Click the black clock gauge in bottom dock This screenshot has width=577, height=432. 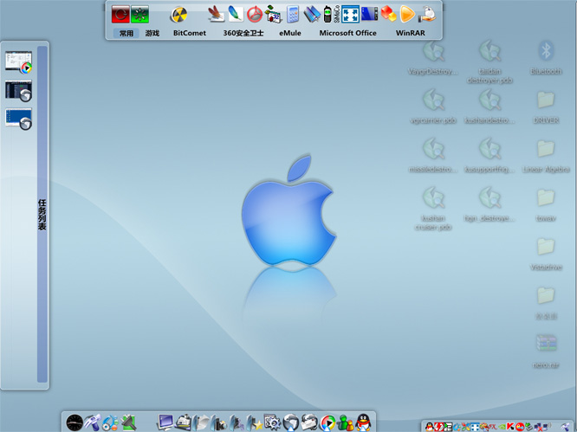pyautogui.click(x=75, y=422)
